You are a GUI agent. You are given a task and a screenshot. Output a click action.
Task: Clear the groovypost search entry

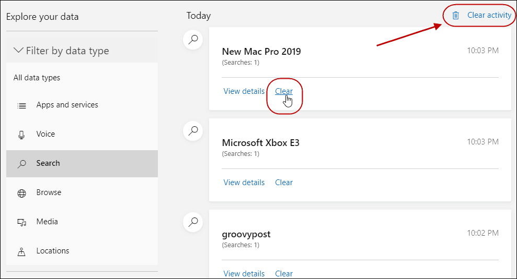[x=283, y=273]
